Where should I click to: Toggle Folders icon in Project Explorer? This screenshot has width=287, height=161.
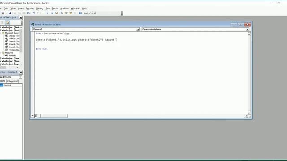[7, 23]
